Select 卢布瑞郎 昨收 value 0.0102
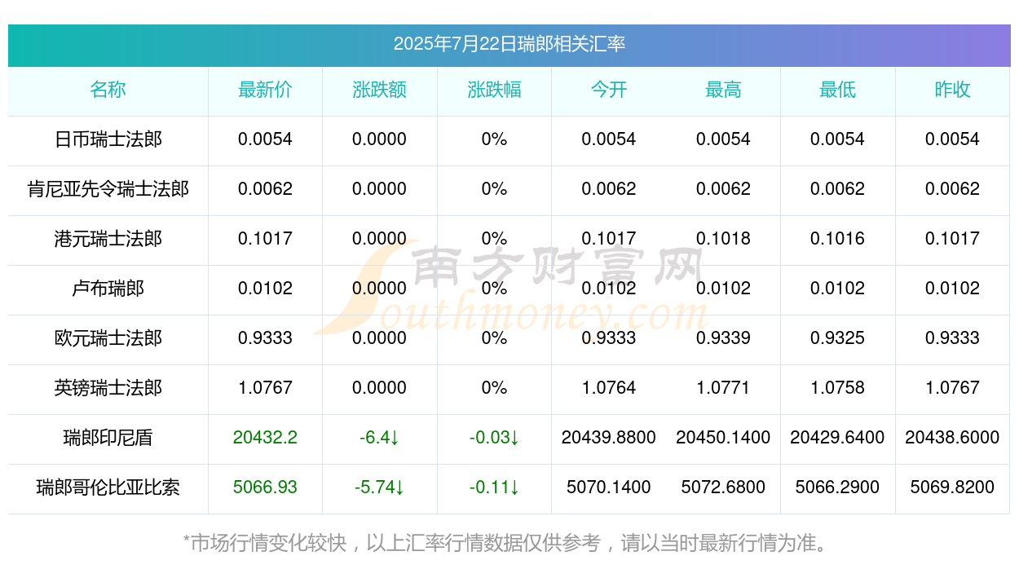Viewport: 1019px width, 569px height. [x=952, y=289]
